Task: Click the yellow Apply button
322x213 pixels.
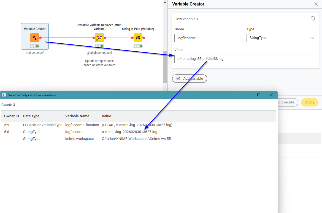Action: point(310,102)
